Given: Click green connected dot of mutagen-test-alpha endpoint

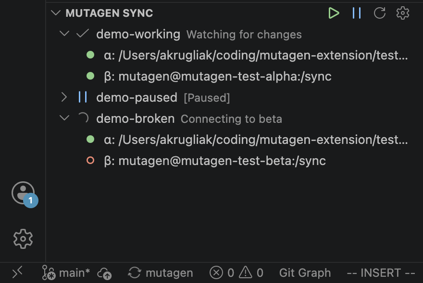Looking at the screenshot, I should pos(90,76).
